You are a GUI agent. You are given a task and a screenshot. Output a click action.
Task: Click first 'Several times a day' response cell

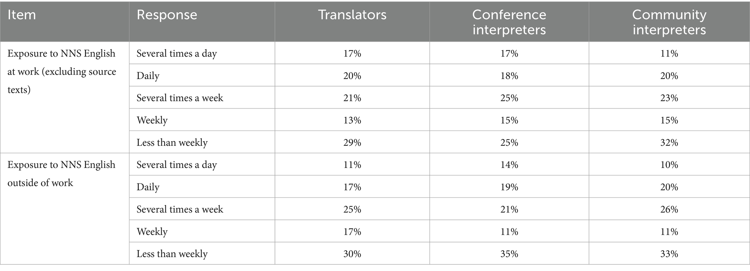(x=202, y=53)
